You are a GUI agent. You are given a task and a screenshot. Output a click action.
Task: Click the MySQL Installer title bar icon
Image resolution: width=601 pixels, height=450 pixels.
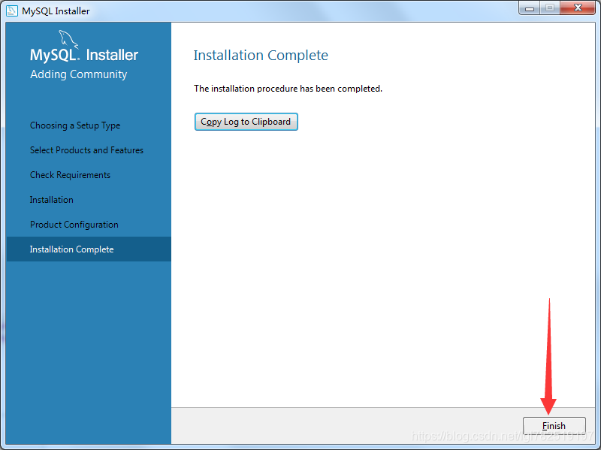point(12,11)
